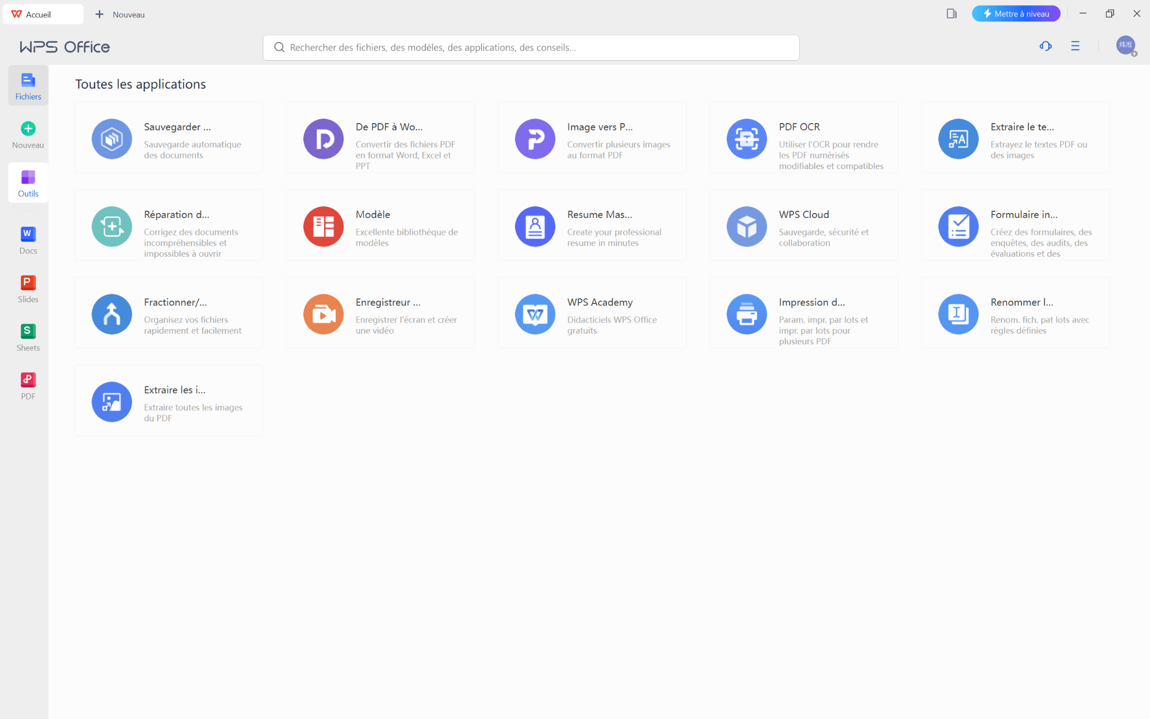Screen dimensions: 1150x719
Task: Open the Modèle template library
Action: [x=323, y=226]
